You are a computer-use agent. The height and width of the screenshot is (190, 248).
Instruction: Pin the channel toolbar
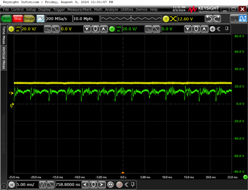coord(227,29)
